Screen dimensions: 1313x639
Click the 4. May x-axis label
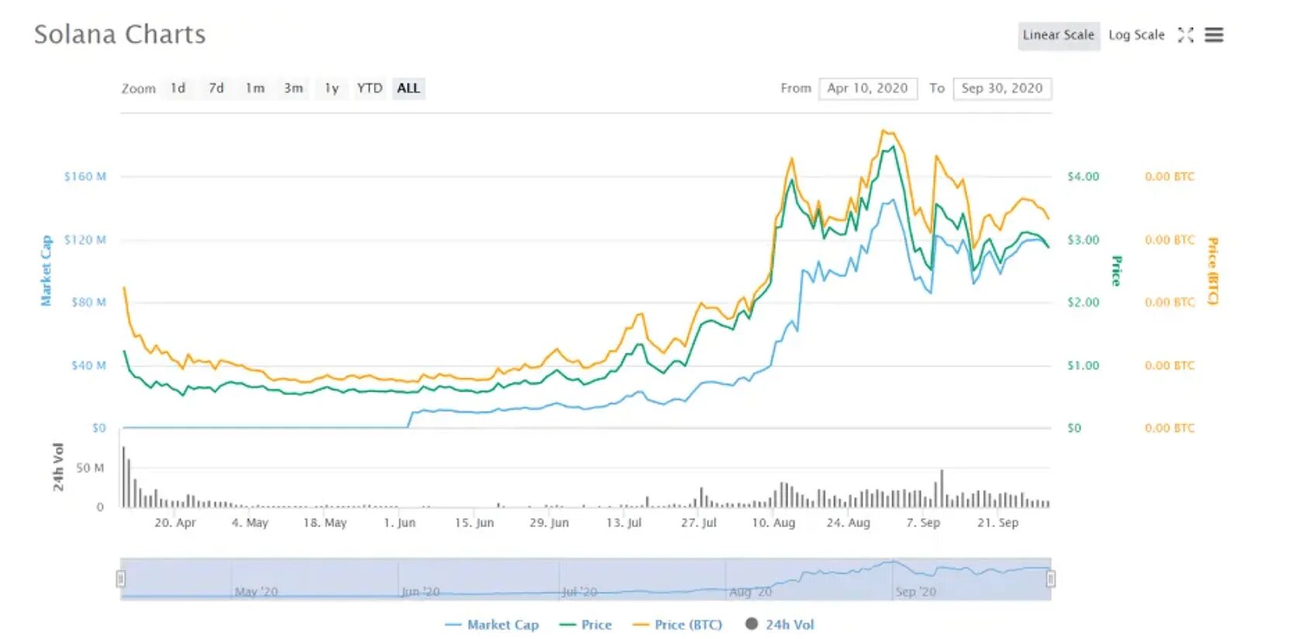[x=250, y=523]
